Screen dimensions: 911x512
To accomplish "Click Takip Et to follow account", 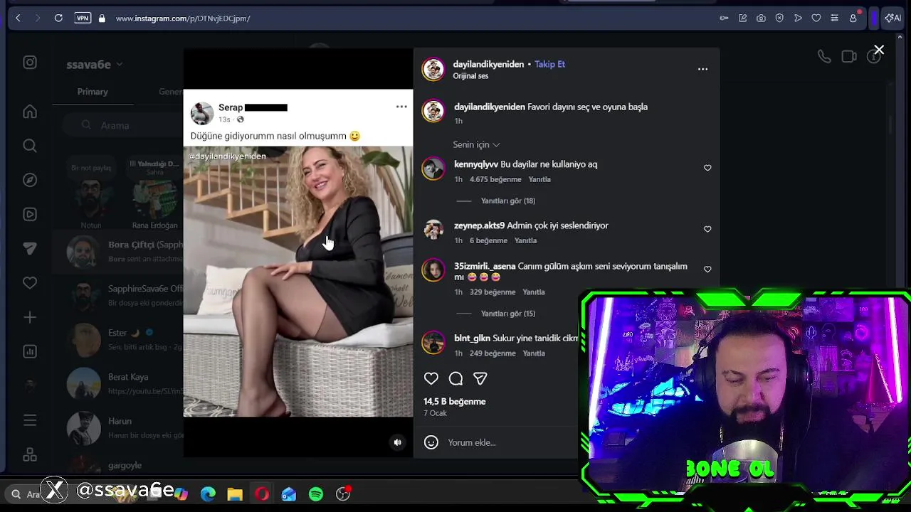I will (549, 64).
